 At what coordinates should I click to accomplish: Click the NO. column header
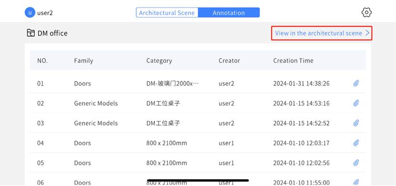point(42,60)
